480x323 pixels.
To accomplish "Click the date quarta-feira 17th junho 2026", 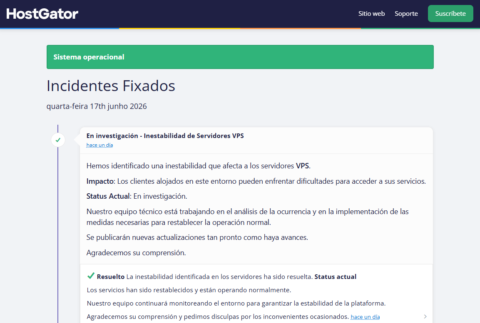I will [97, 106].
